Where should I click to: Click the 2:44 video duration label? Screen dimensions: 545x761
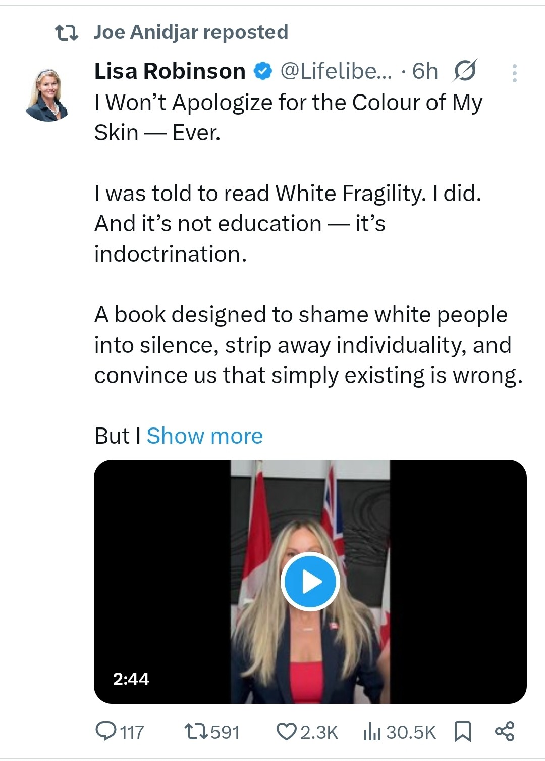click(x=131, y=678)
